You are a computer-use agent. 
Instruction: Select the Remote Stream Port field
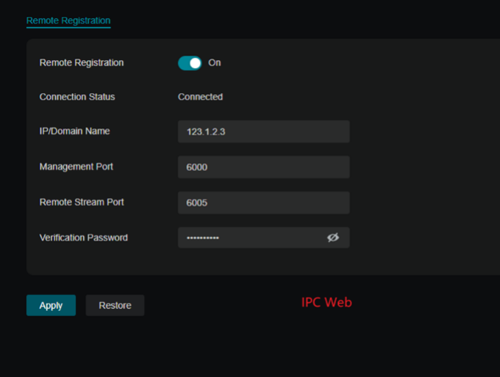263,202
